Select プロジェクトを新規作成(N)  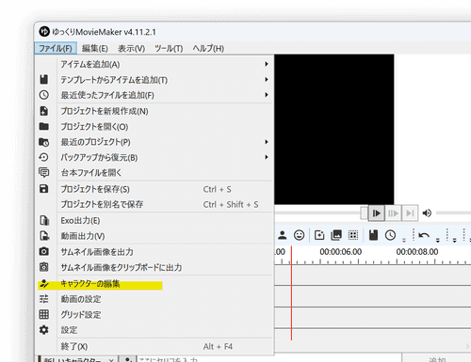point(154,111)
